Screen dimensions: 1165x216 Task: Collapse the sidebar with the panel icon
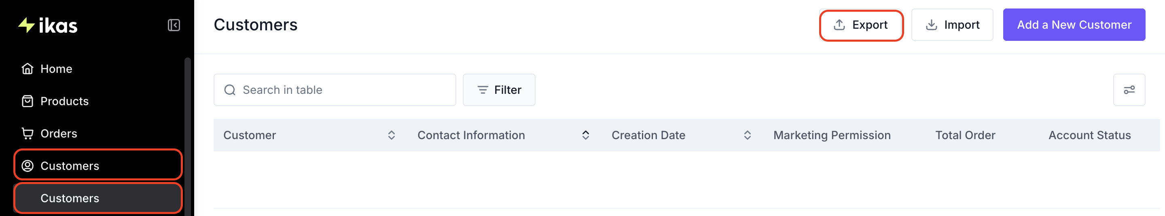(x=174, y=25)
